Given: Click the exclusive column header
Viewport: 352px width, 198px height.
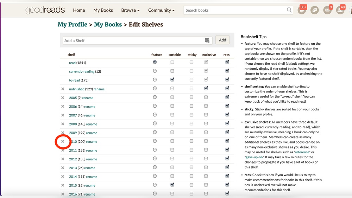Looking at the screenshot, I should pyautogui.click(x=209, y=55).
